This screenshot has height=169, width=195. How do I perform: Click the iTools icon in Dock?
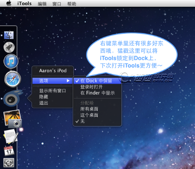[x=12, y=98]
